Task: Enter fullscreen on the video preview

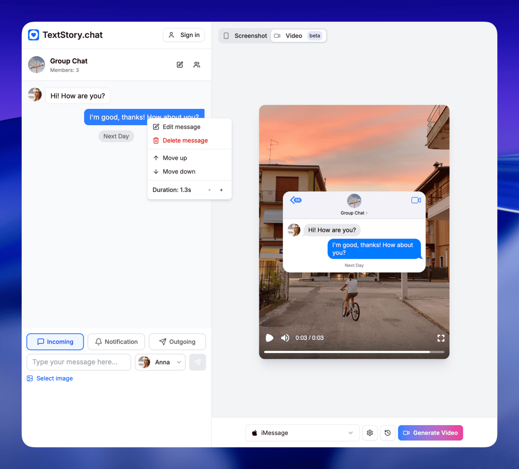Action: coord(441,338)
